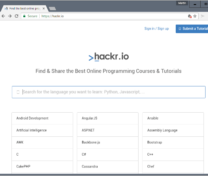Open Android Development tutorials
Image resolution: width=208 pixels, height=181 pixels.
point(42,118)
